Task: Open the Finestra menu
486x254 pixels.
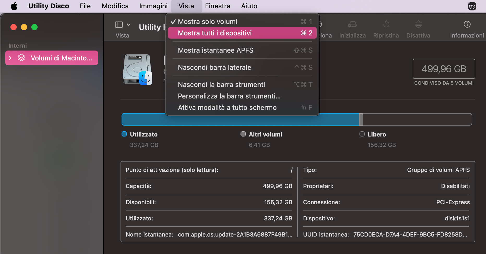Action: coord(218,6)
